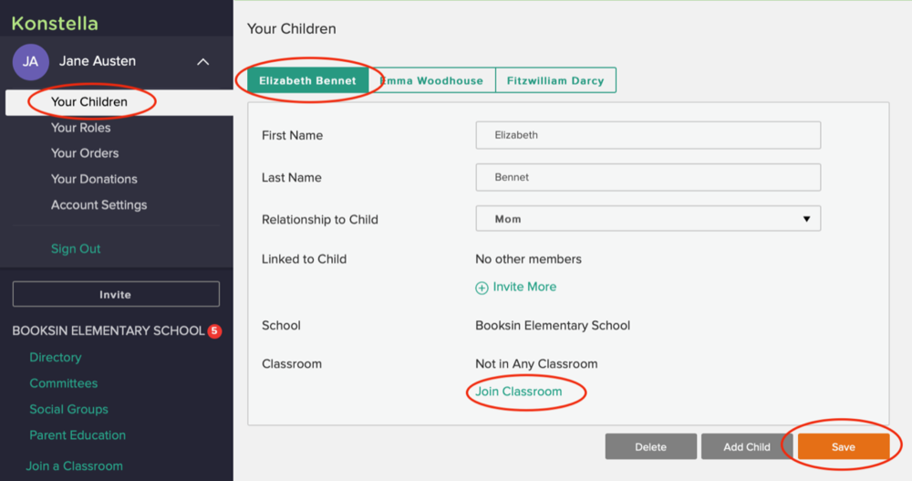
Task: Open Your Orders page
Action: pos(85,153)
